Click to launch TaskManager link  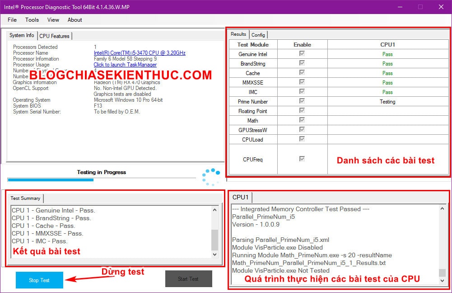pos(125,65)
